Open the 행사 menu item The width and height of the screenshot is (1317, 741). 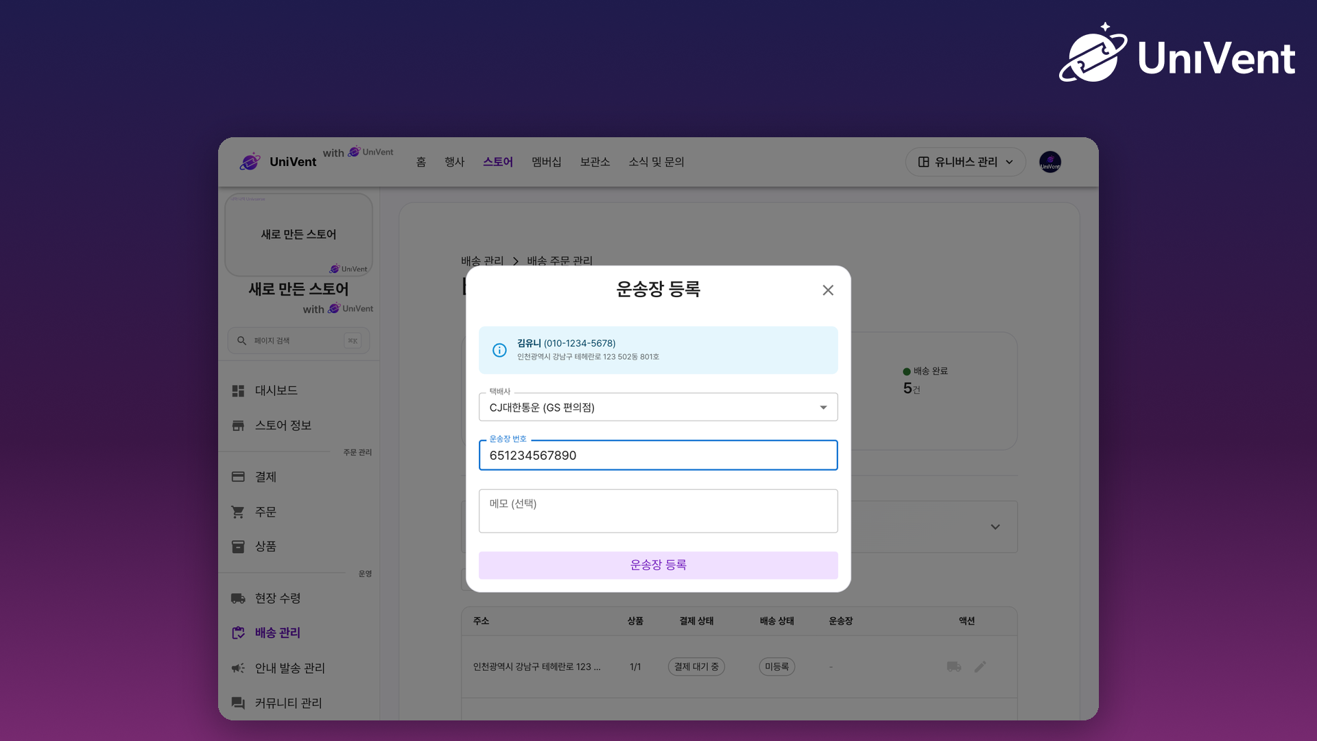point(454,162)
